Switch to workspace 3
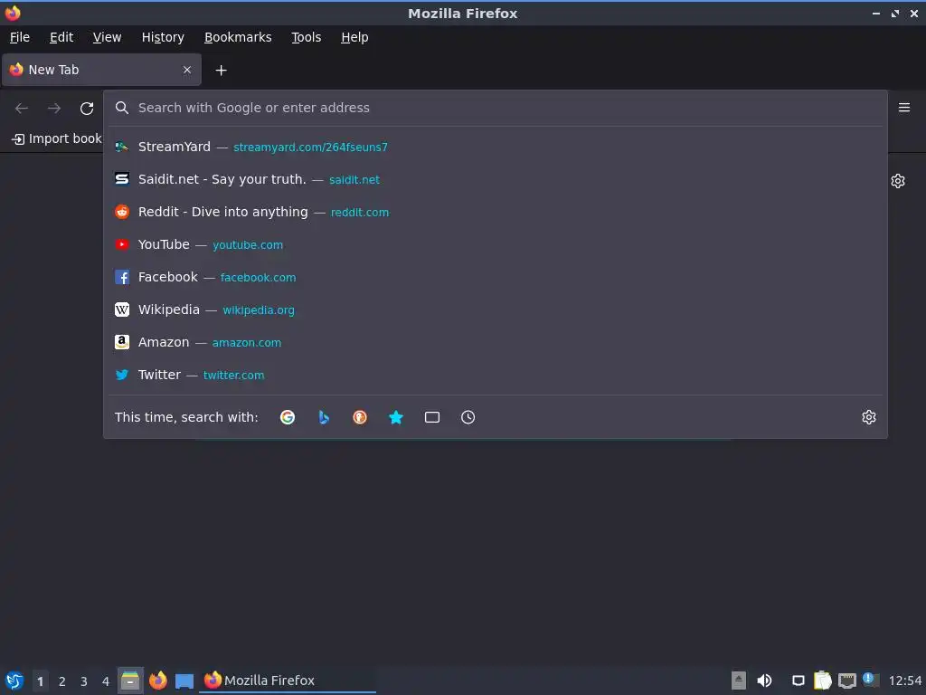 click(84, 681)
